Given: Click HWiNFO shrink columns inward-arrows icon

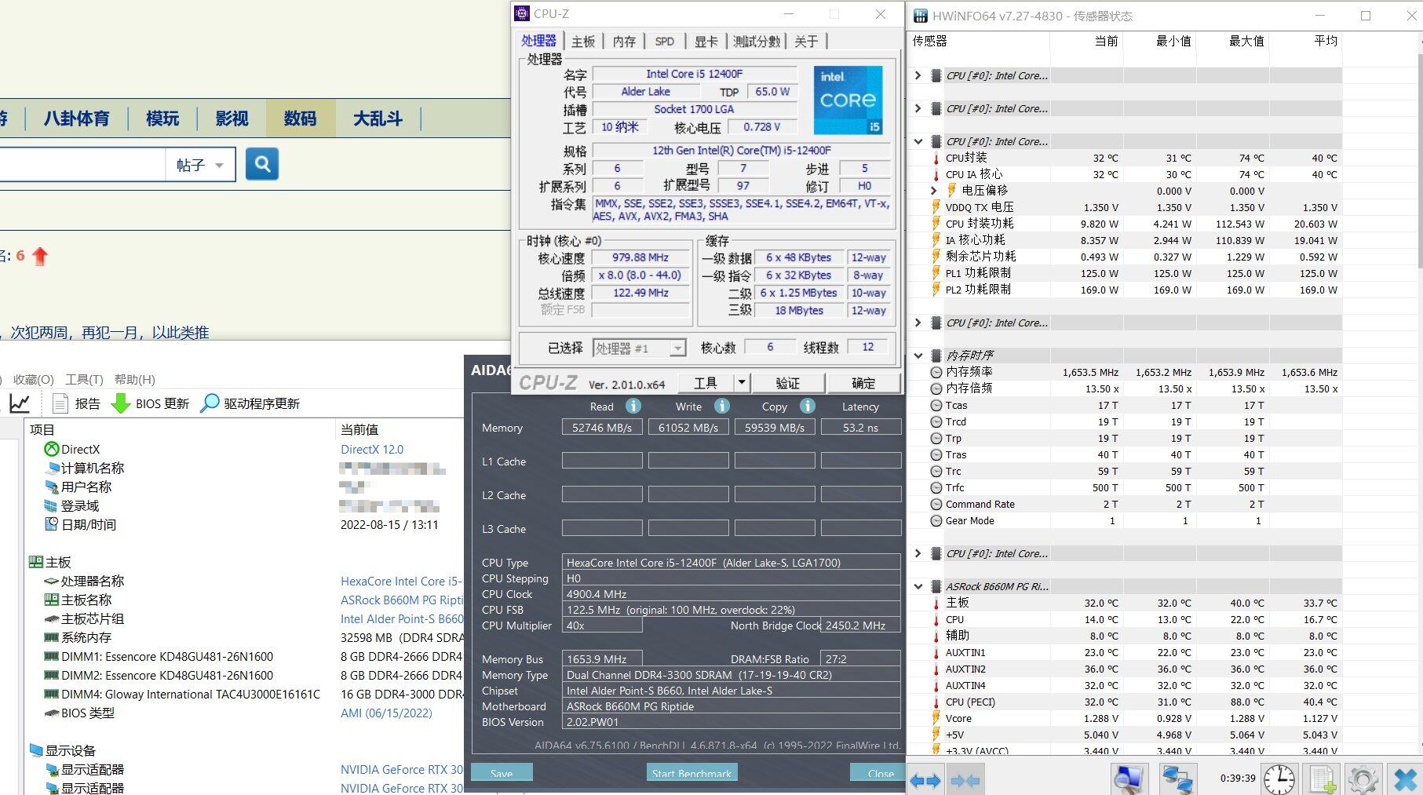Looking at the screenshot, I should pos(965,780).
